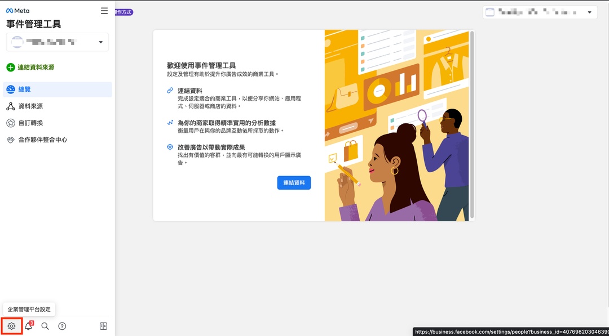Click the star icon for 自訂轉換

coord(11,123)
